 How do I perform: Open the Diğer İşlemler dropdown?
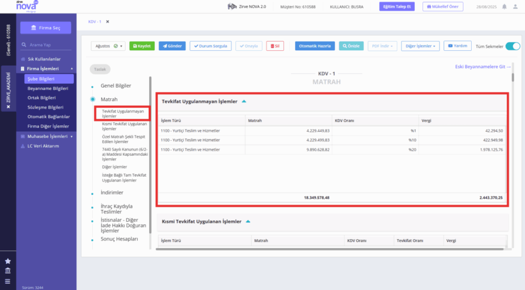[x=420, y=46]
